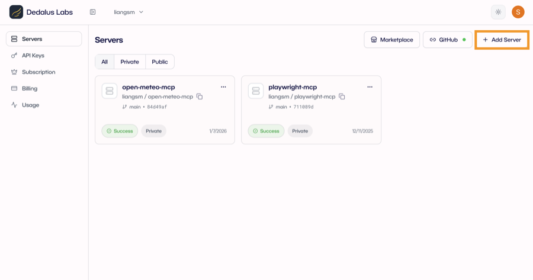
Task: Click the branch icon on open-meteo-mcp card
Action: point(124,107)
